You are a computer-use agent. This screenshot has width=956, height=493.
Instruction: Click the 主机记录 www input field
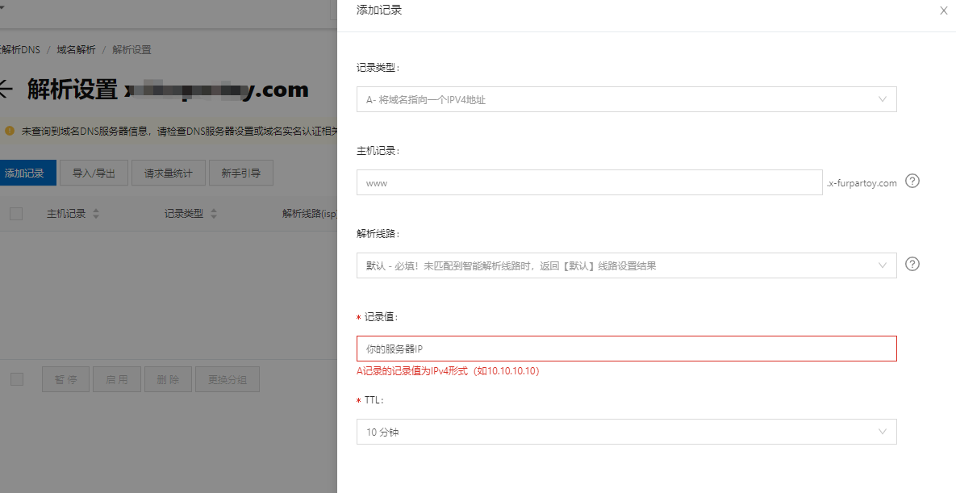pos(589,182)
